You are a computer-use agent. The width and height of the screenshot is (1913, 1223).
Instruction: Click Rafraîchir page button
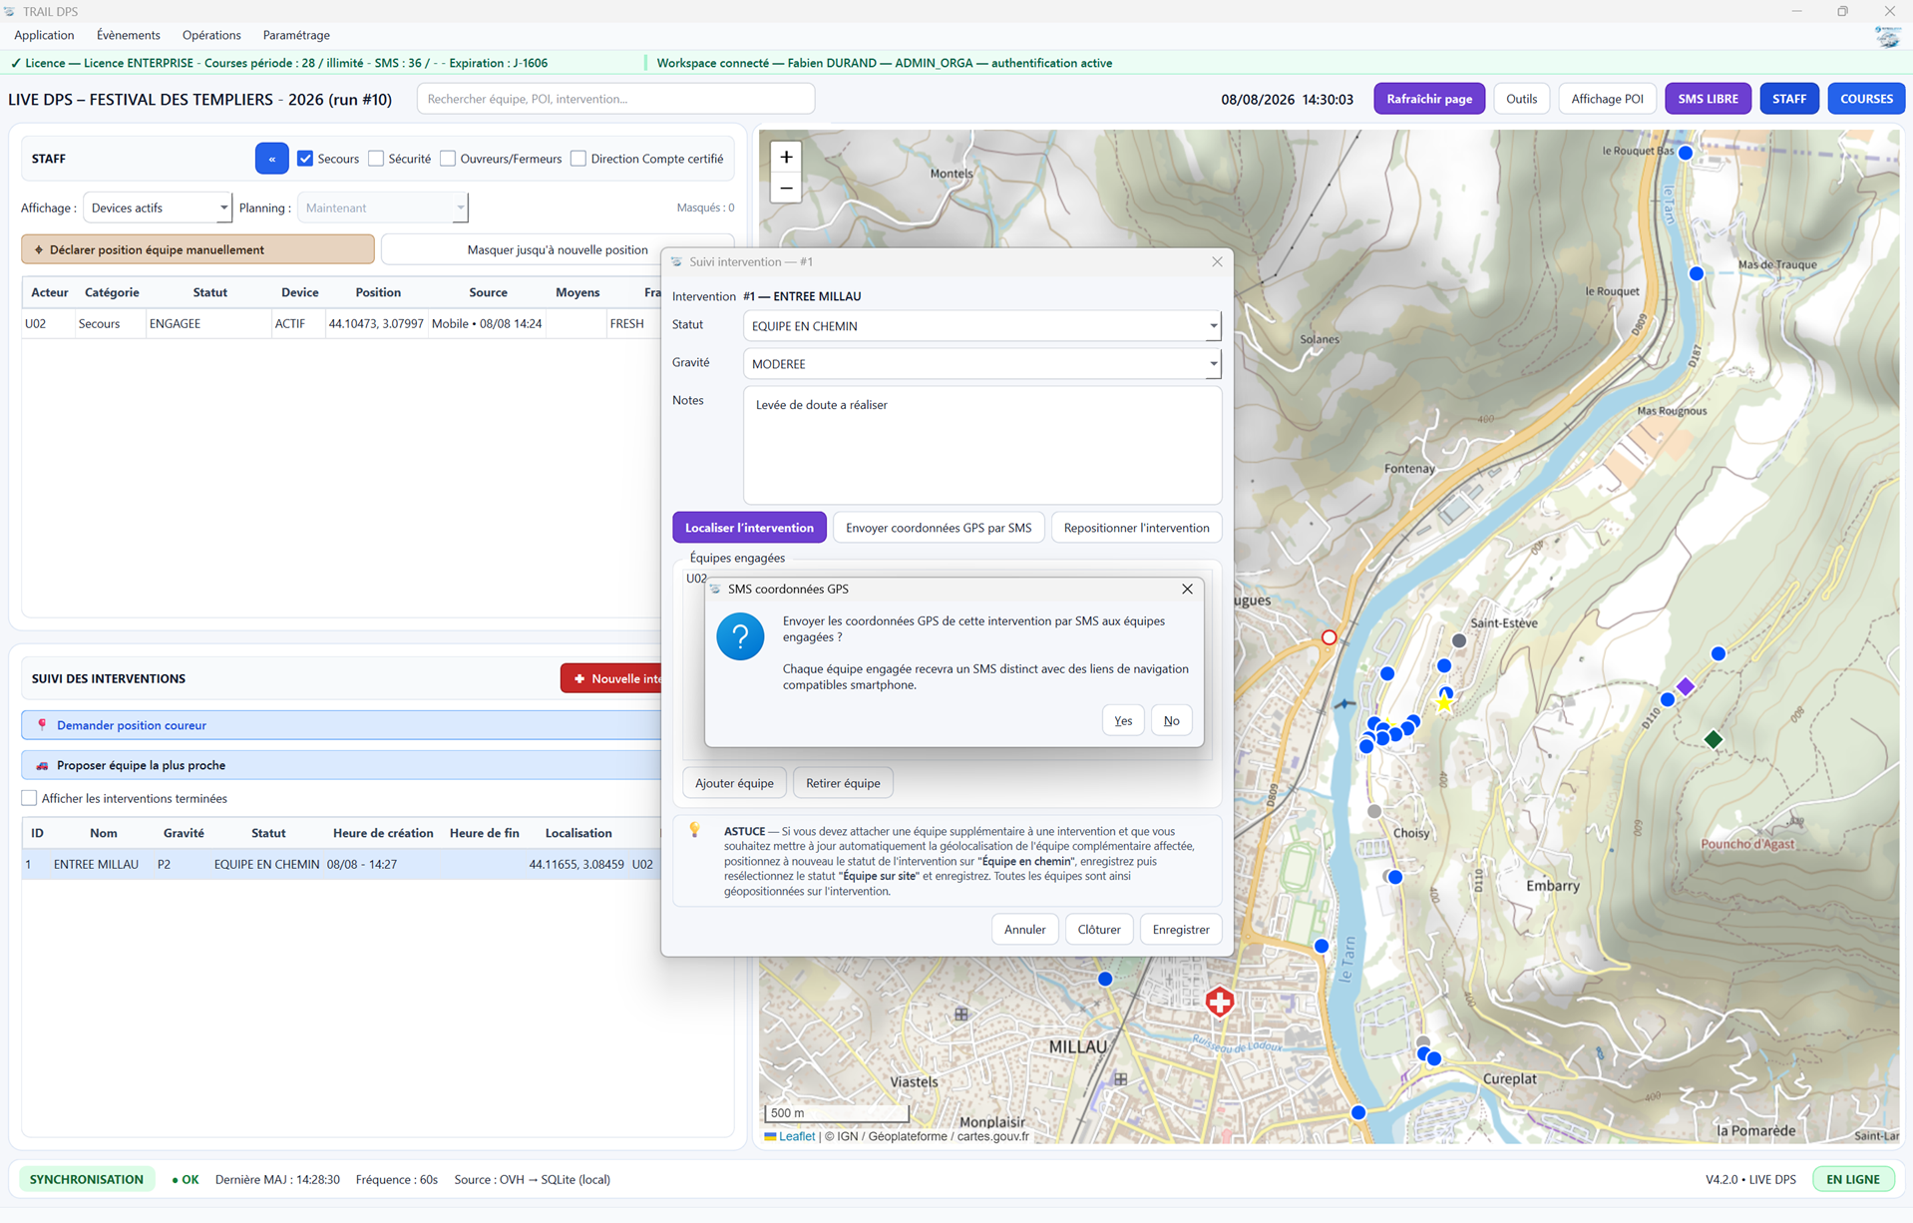1429,99
